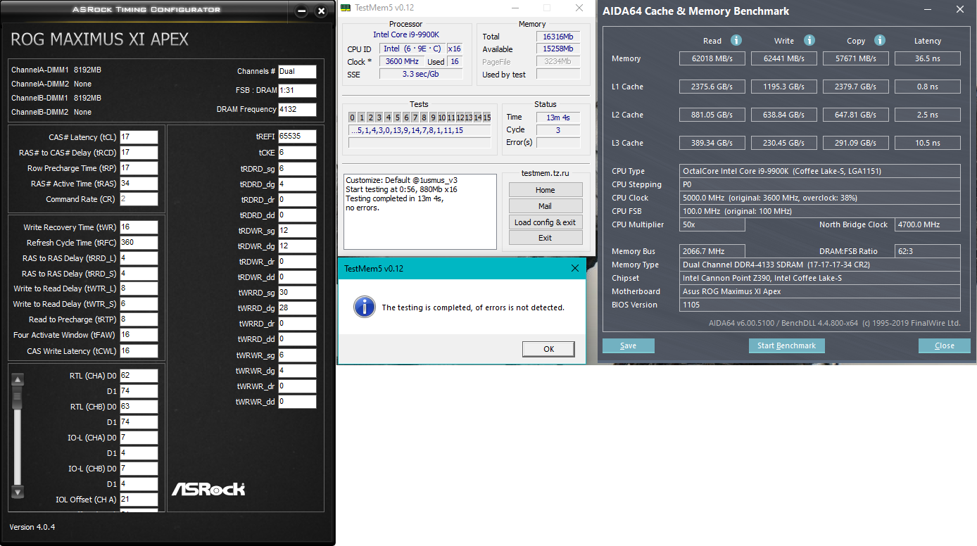Click the Command Rate (CR) field
This screenshot has height=546, width=977.
(139, 198)
